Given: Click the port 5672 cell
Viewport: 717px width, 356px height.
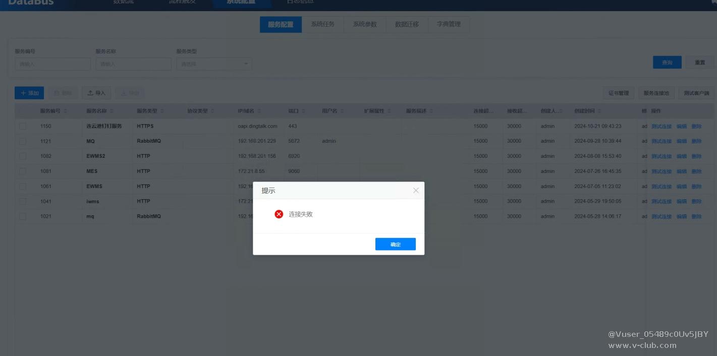Looking at the screenshot, I should [x=294, y=141].
